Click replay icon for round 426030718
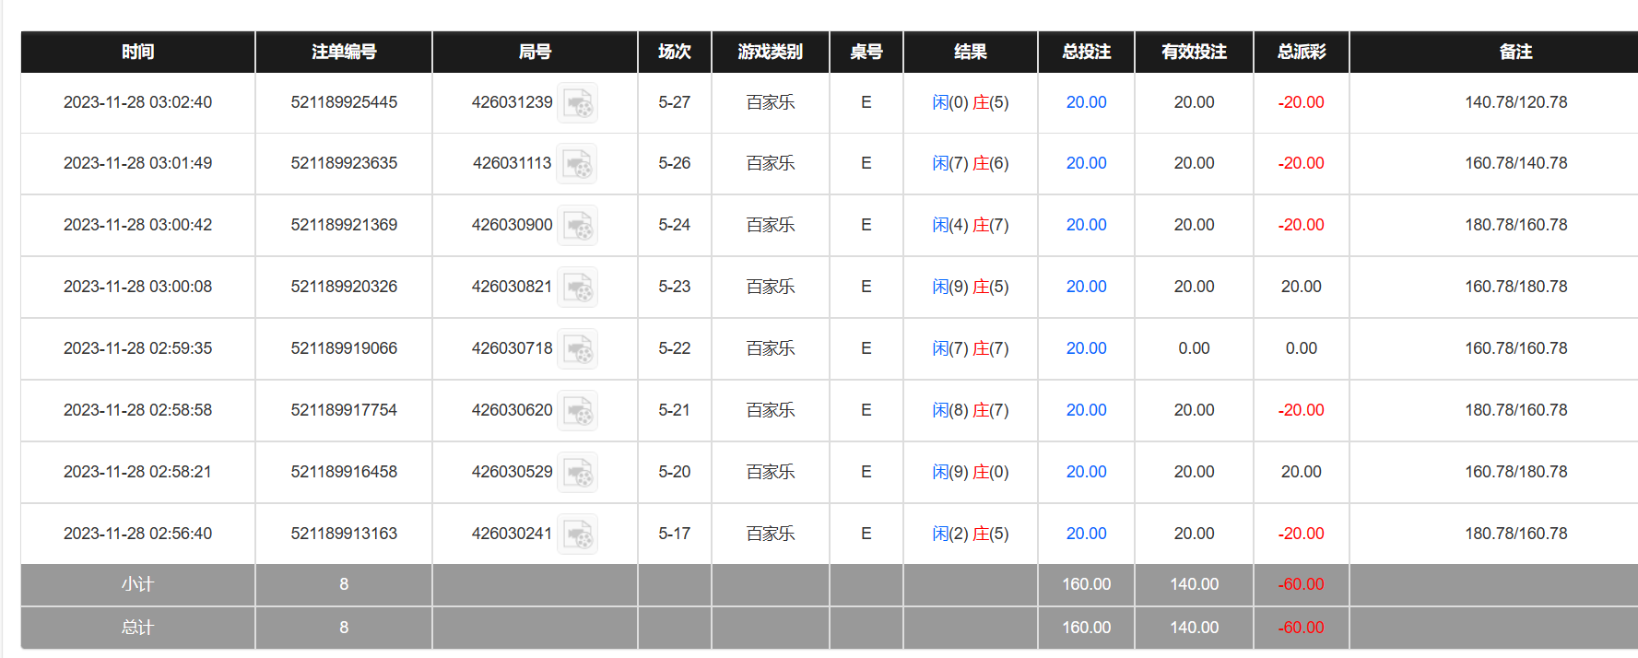 click(x=578, y=349)
